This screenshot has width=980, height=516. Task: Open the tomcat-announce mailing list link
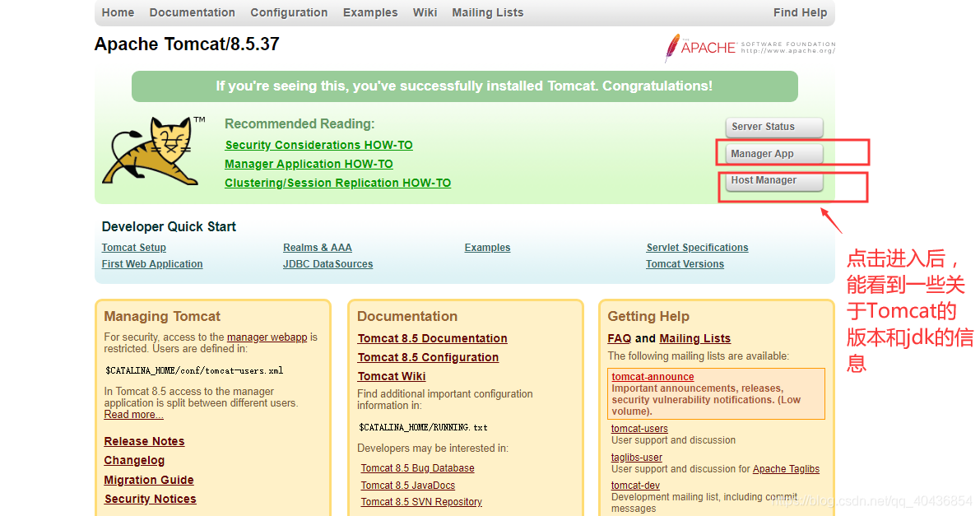pyautogui.click(x=653, y=377)
